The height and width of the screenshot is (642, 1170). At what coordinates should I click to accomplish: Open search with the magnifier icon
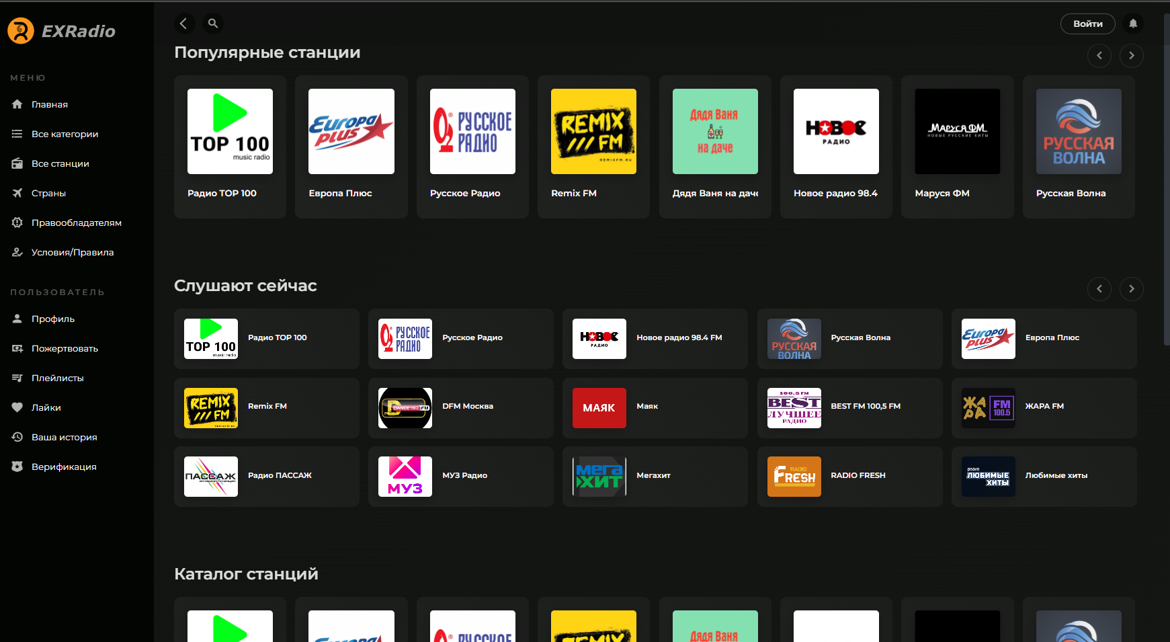pyautogui.click(x=213, y=24)
